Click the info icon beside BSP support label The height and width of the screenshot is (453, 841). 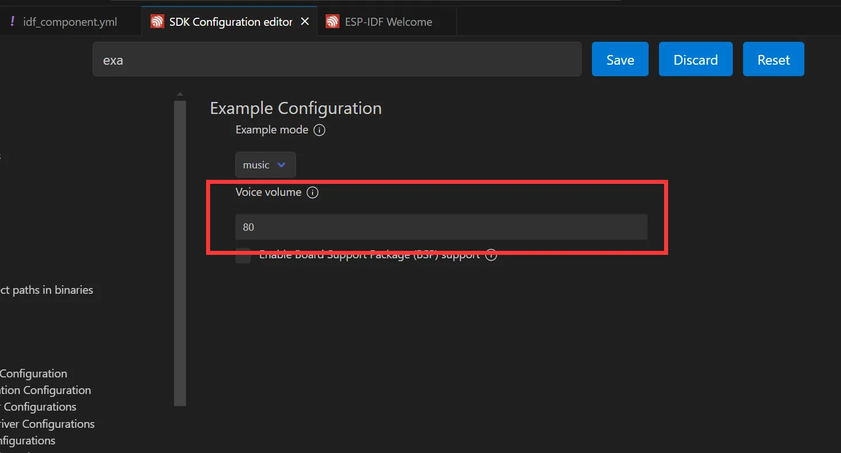click(x=491, y=255)
